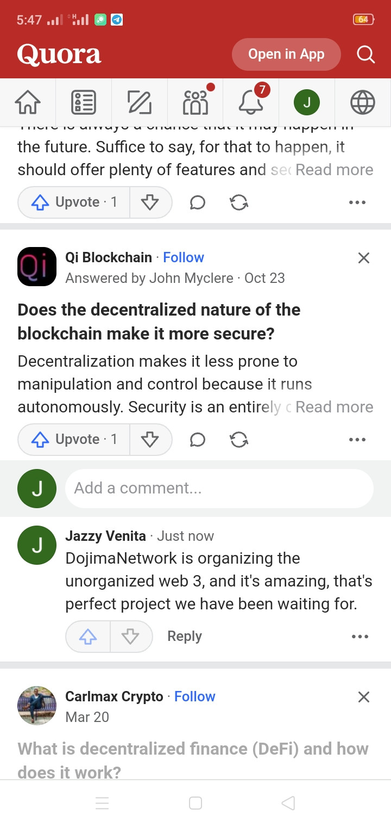The height and width of the screenshot is (827, 391).
Task: Open comments on Qi Blockchain answer
Action: pyautogui.click(x=198, y=439)
